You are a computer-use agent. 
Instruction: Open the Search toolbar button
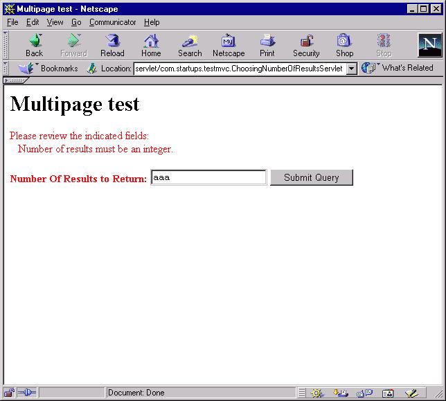(x=189, y=45)
